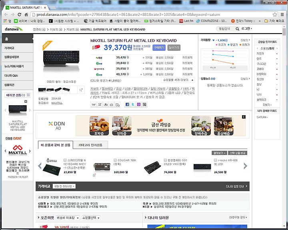Open the 금산 과일즙 banner advertisement

coord(160,126)
